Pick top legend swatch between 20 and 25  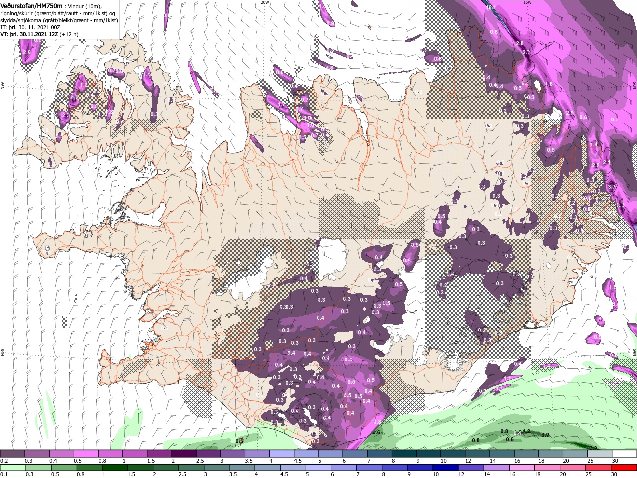pyautogui.click(x=575, y=454)
